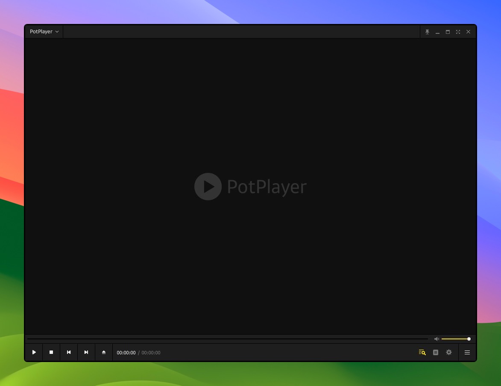Screen dimensions: 501x386
Task: Toggle mute by clicking volume icon
Action: pos(436,338)
